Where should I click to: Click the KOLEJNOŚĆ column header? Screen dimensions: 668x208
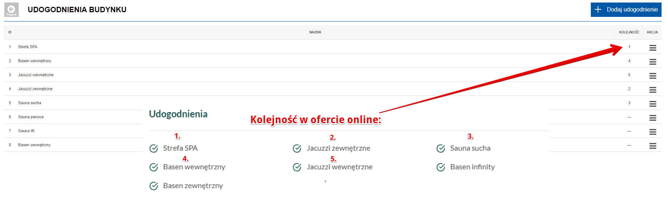point(629,32)
